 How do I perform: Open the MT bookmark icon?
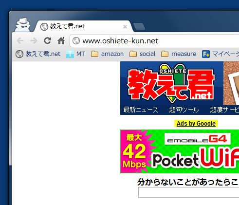tap(70, 54)
